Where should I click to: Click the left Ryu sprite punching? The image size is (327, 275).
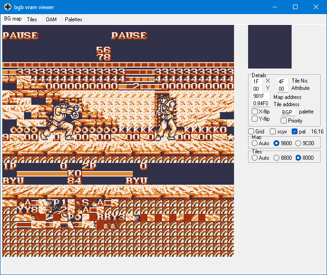tap(61, 119)
